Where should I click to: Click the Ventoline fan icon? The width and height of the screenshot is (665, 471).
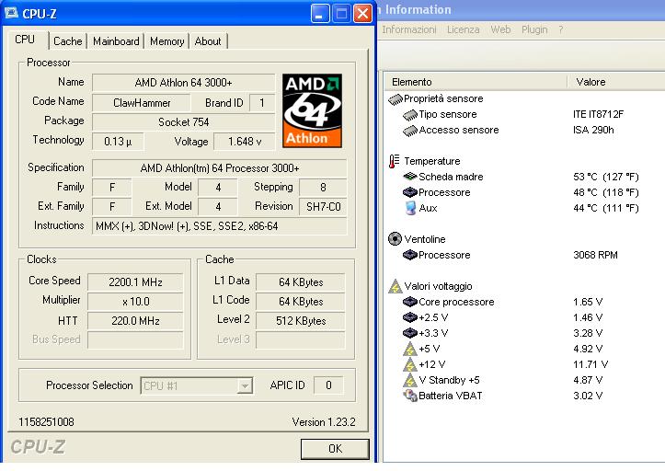tap(395, 239)
